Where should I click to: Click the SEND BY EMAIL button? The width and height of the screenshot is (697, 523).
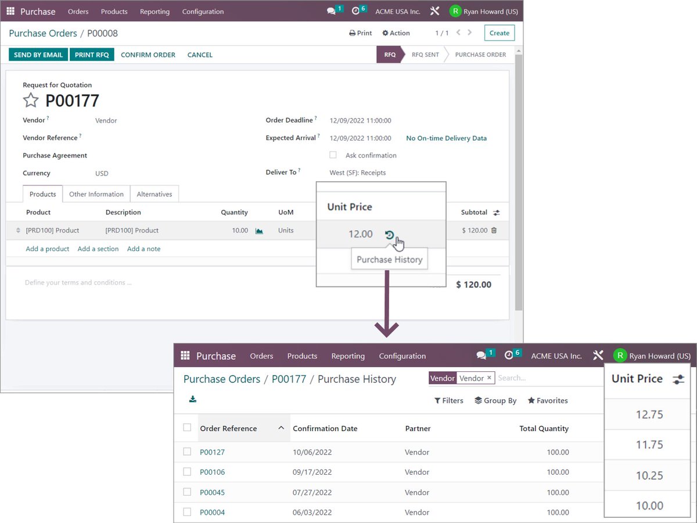(x=38, y=54)
